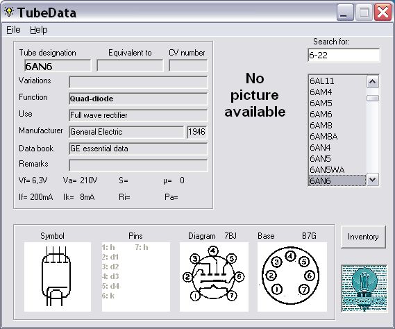Click the Inventory button
The width and height of the screenshot is (395, 329).
click(x=363, y=237)
